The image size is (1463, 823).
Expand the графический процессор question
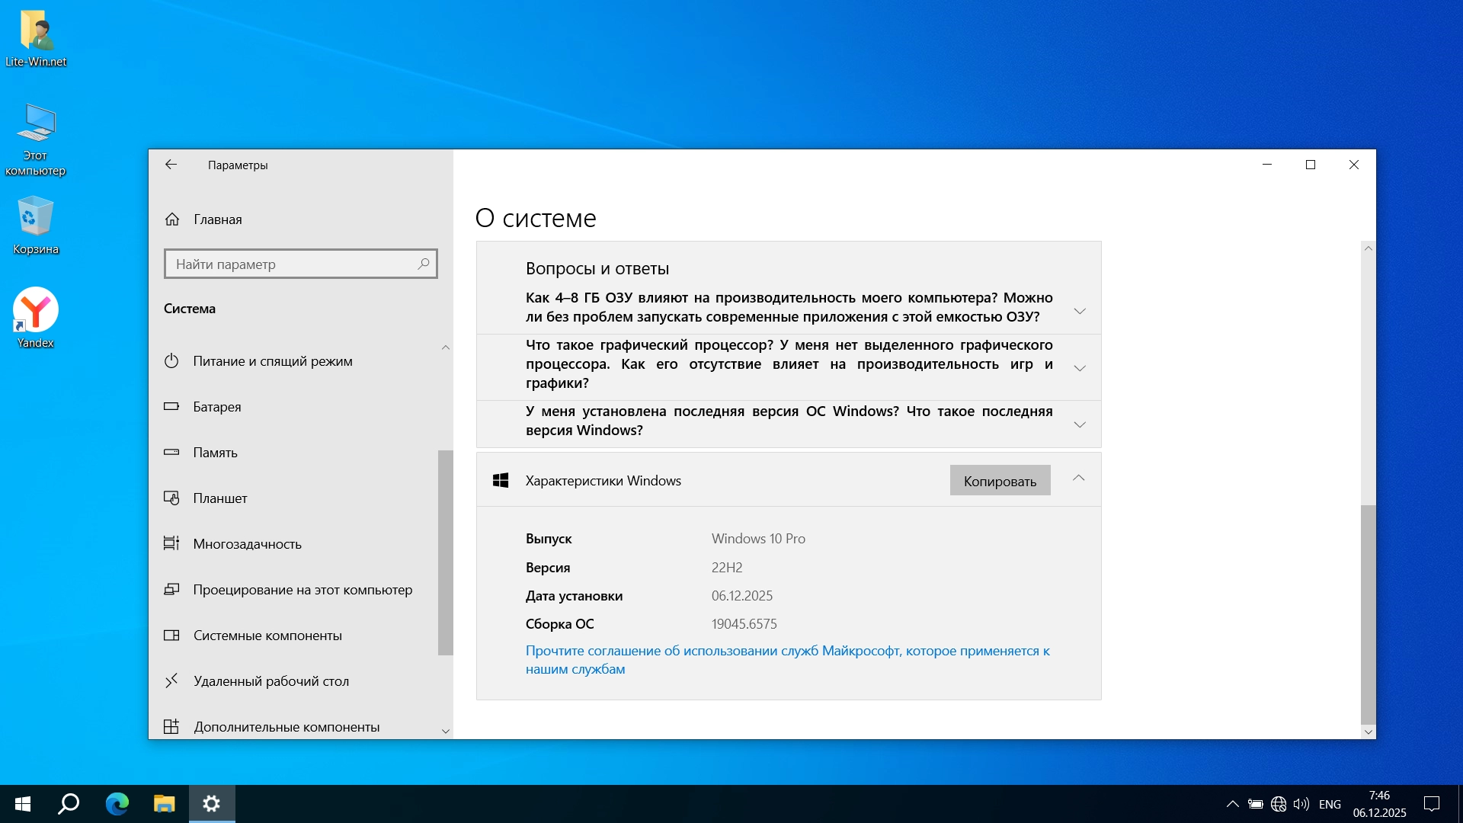point(1080,368)
